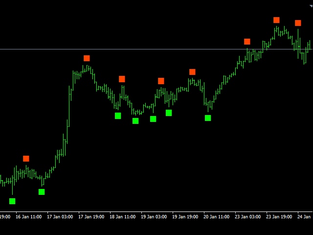Click orange square above the 17 Jan 19:00 peak

[87, 58]
